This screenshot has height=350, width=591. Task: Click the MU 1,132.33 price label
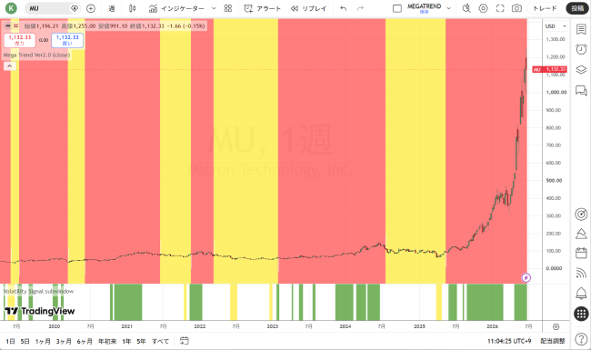coord(549,69)
